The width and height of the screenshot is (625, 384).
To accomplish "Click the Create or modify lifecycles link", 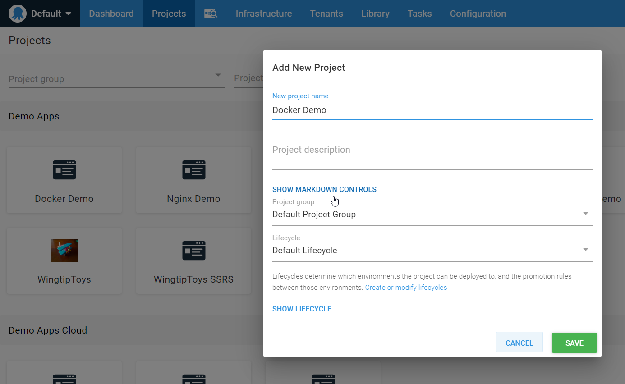I will pos(406,288).
